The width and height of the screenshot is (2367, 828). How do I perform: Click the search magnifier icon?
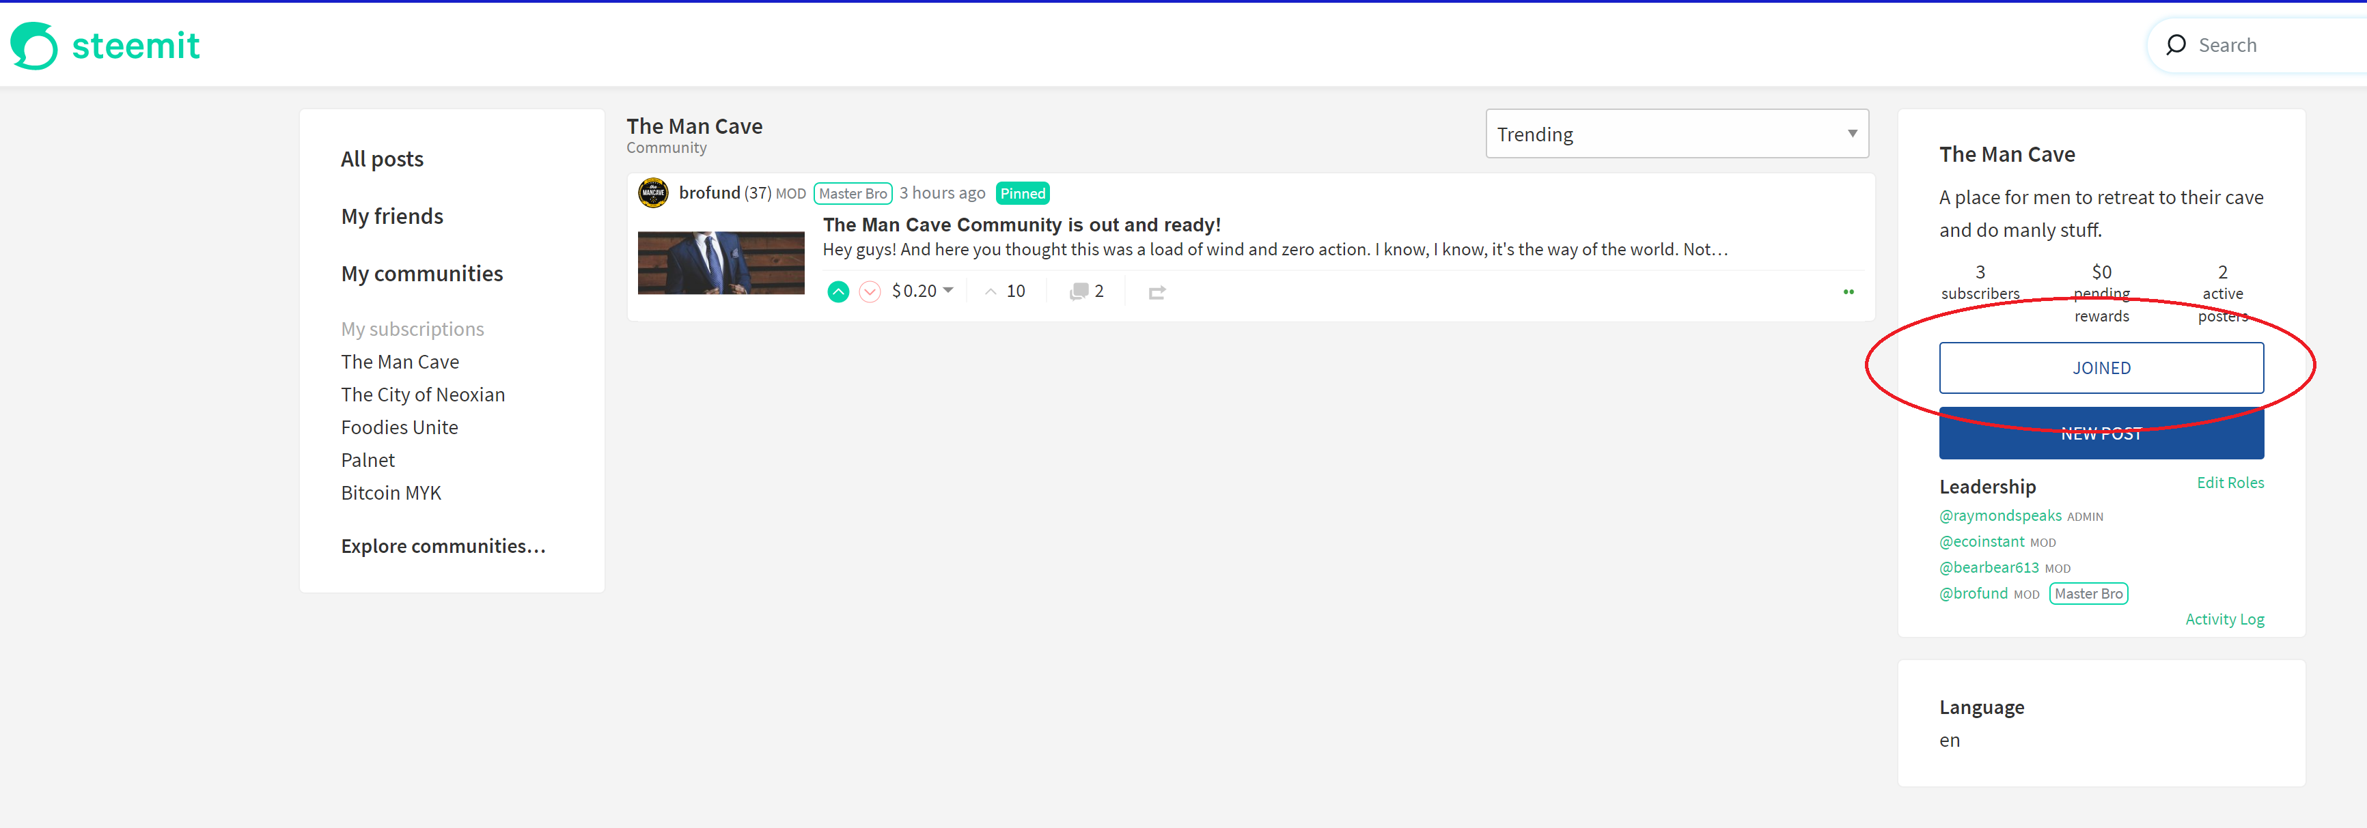click(x=2175, y=45)
